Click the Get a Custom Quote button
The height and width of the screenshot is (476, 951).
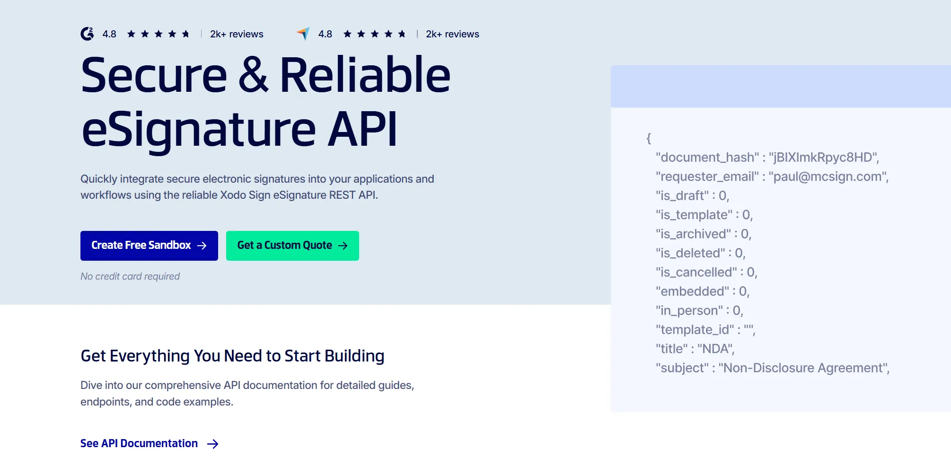pos(292,246)
